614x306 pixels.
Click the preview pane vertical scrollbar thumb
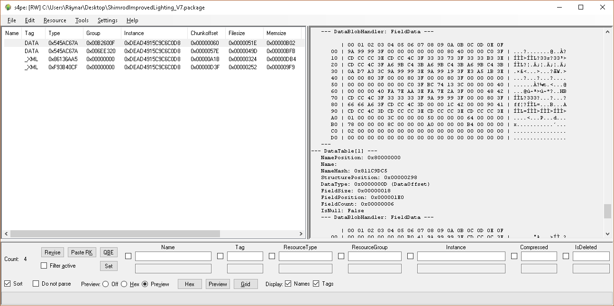607,211
